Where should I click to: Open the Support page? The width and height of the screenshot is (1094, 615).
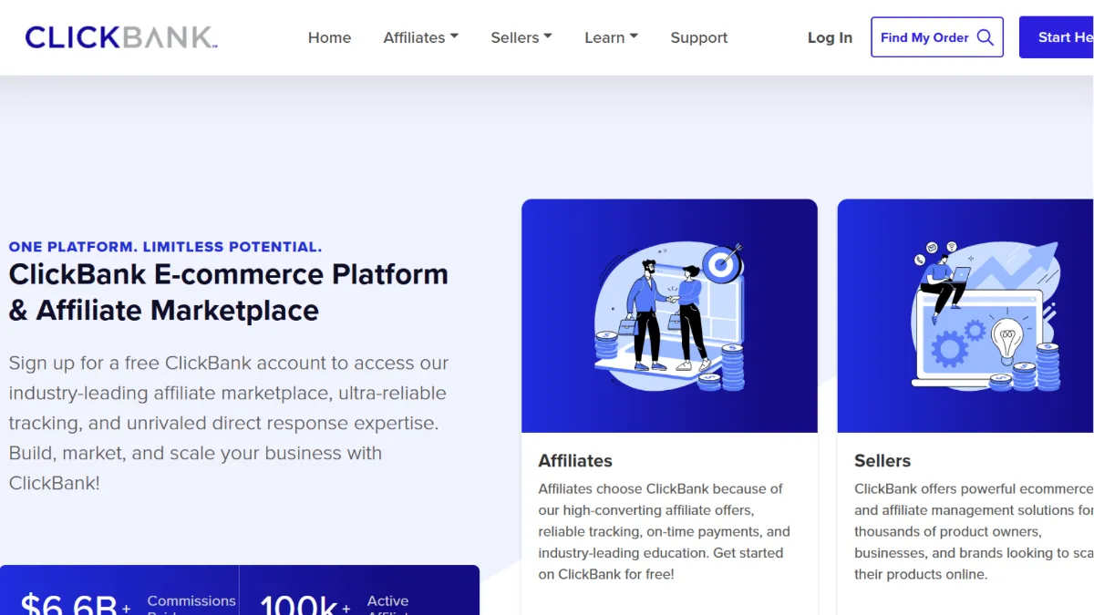699,37
